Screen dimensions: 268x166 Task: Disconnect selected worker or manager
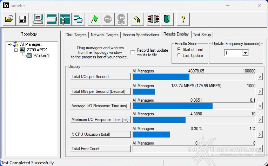153,19
